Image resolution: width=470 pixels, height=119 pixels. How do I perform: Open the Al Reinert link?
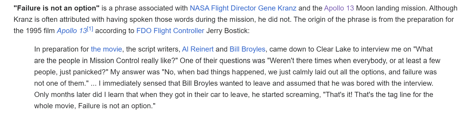click(x=198, y=49)
